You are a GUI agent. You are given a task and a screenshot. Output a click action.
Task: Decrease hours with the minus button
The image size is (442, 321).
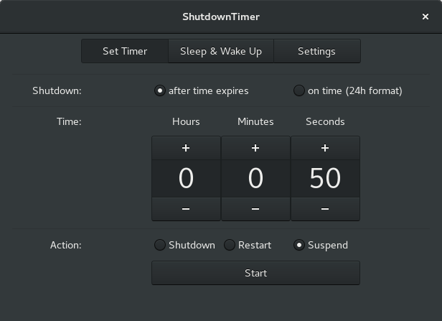pyautogui.click(x=186, y=209)
